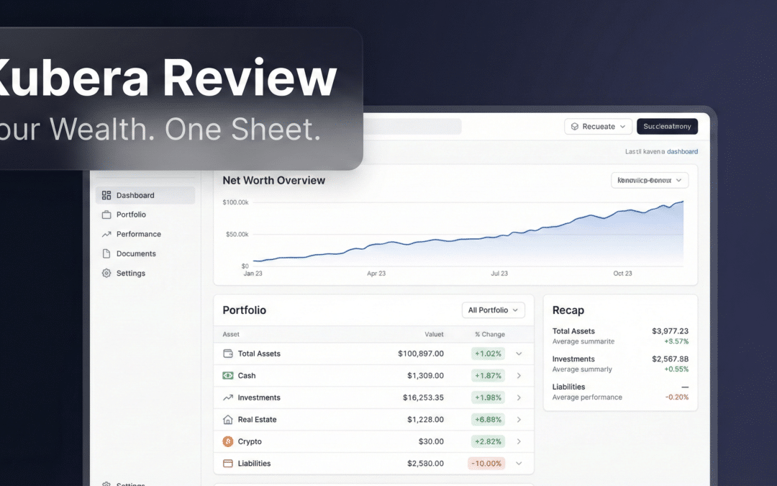Click the $30.00 Crypto value
Screen dimensions: 777x486
pyautogui.click(x=431, y=441)
